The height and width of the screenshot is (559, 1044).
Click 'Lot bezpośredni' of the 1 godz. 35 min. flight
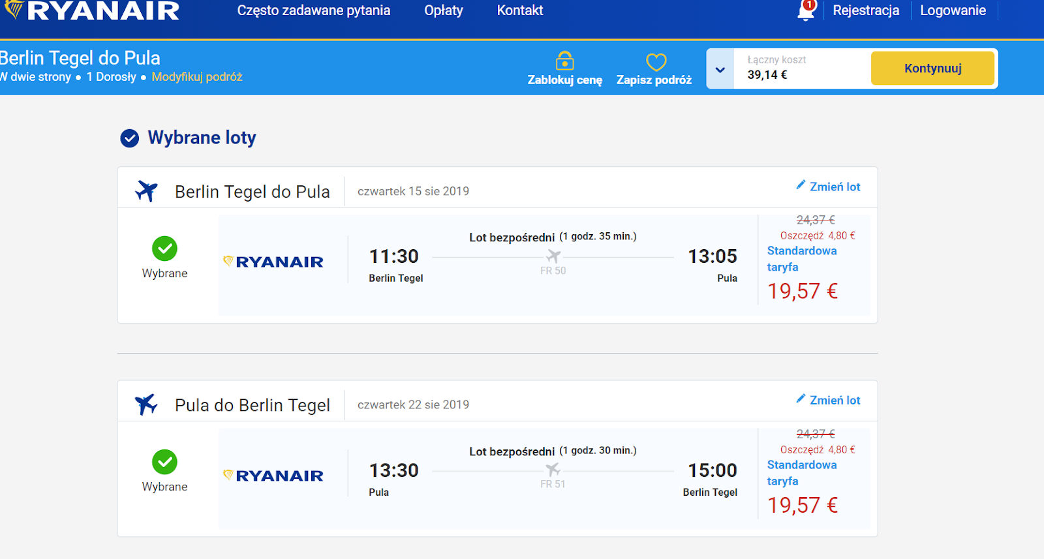coord(512,237)
